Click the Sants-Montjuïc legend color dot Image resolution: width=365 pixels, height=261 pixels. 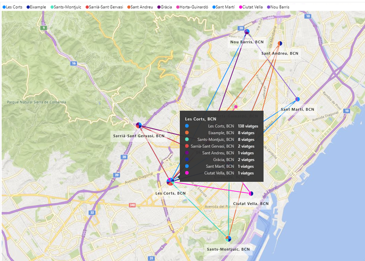(x=52, y=7)
